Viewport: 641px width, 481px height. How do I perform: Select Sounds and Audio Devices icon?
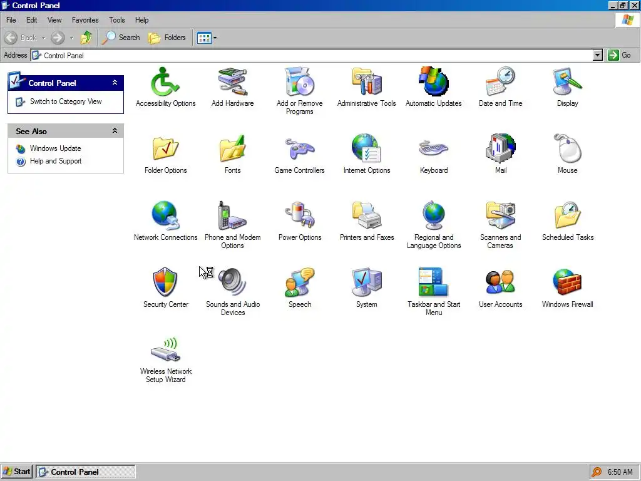coord(232,282)
